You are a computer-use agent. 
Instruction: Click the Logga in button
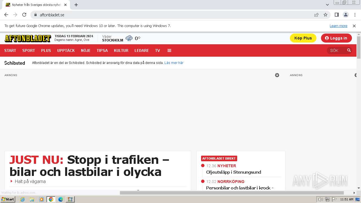(336, 38)
